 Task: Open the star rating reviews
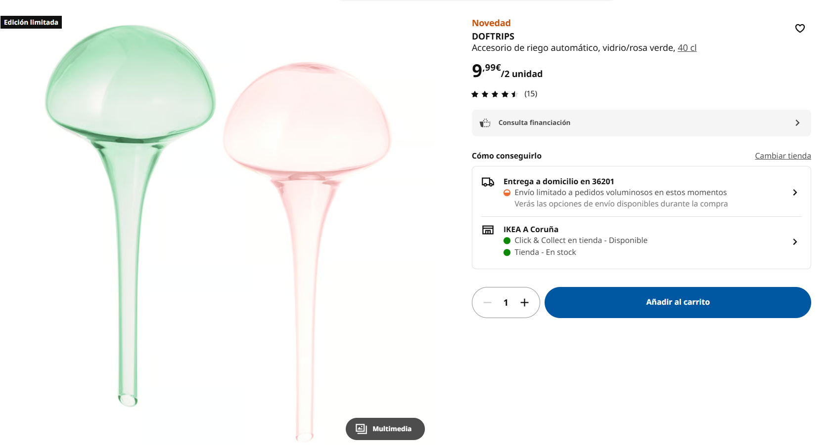495,94
